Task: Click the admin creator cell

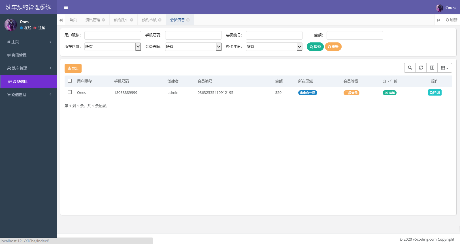Action: [173, 93]
